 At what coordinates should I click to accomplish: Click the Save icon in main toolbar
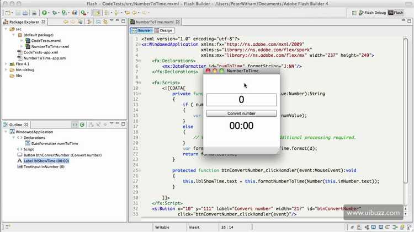click(x=18, y=13)
